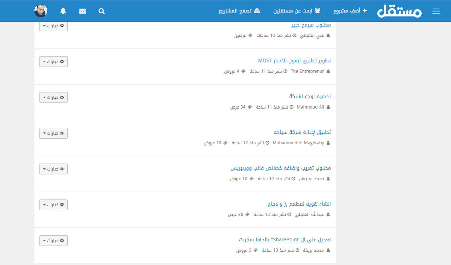Click author name محمد بريكة
The height and width of the screenshot is (265, 451).
[x=313, y=250]
